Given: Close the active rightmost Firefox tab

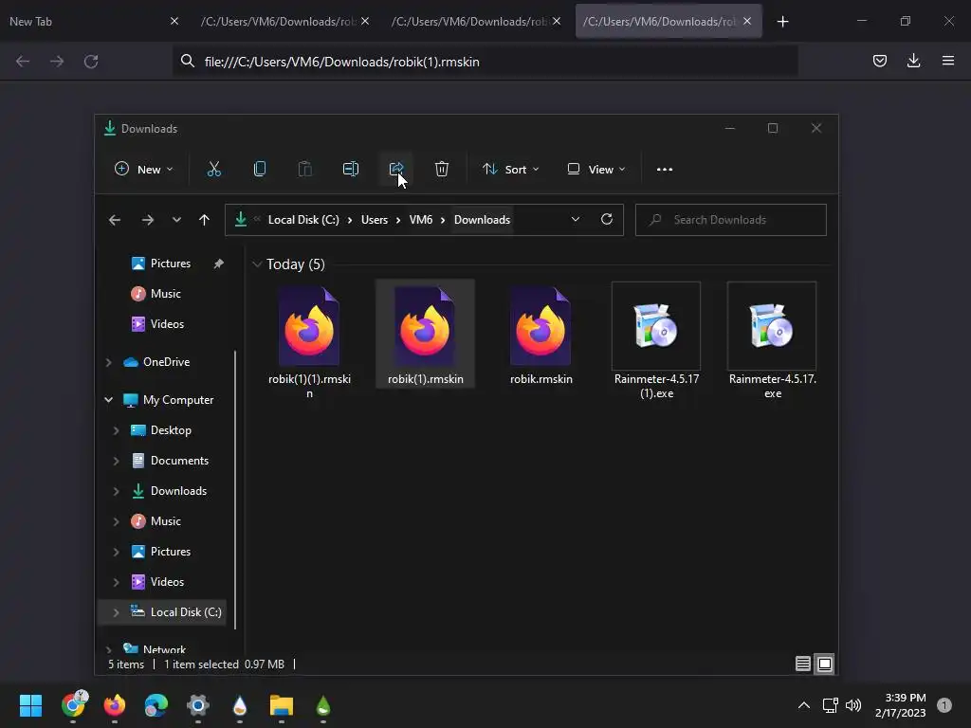Looking at the screenshot, I should click(747, 21).
